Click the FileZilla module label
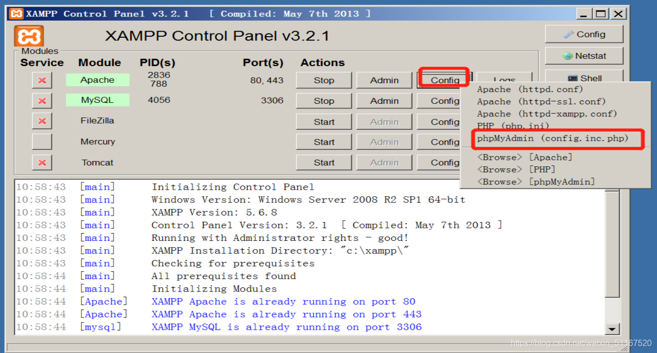The height and width of the screenshot is (353, 657). pos(97,120)
